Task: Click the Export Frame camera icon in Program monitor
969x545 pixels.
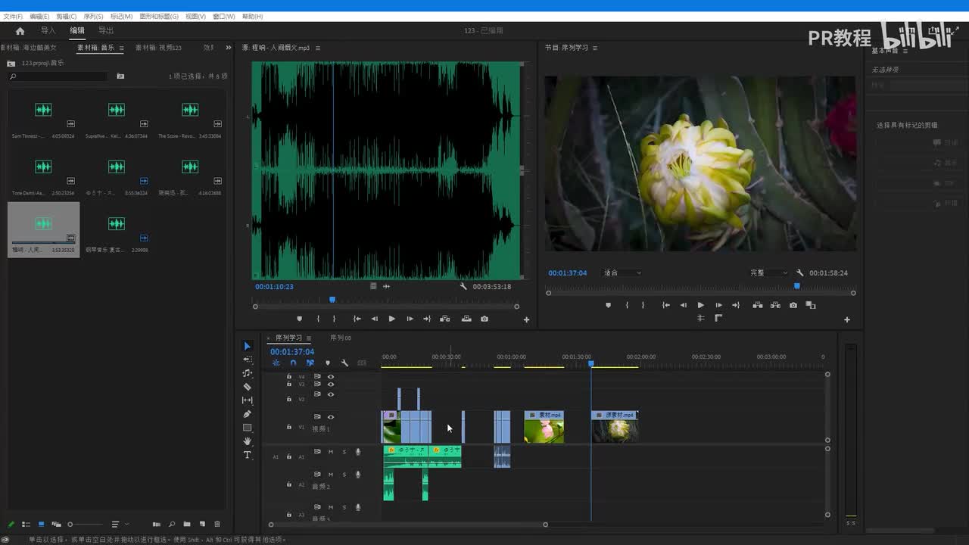Action: pos(793,305)
